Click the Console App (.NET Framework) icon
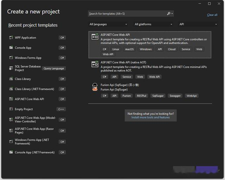This screenshot has width=225, height=180. 11,152
